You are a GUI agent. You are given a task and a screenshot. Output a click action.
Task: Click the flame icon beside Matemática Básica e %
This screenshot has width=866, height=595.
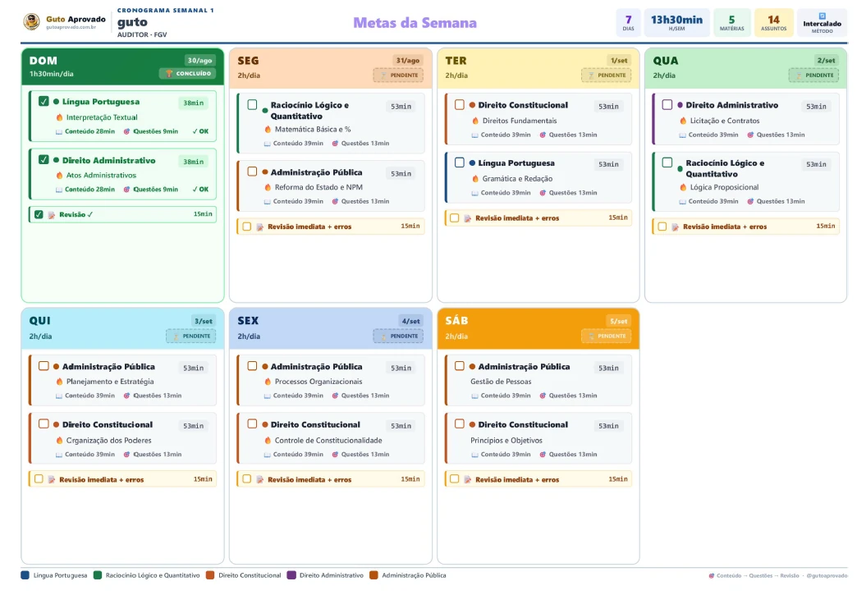[268, 129]
